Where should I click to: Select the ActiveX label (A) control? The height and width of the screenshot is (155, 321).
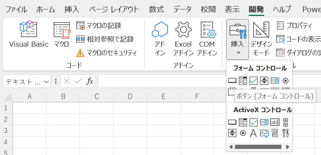[253, 133]
